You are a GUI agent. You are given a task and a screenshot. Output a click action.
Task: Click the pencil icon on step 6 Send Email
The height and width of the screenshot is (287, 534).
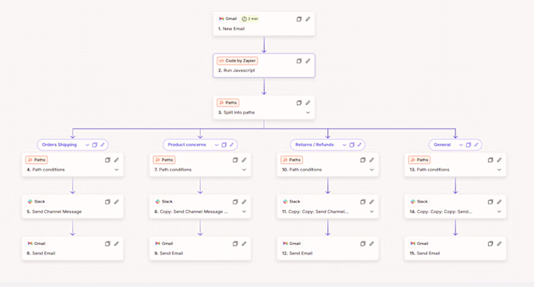click(x=117, y=244)
